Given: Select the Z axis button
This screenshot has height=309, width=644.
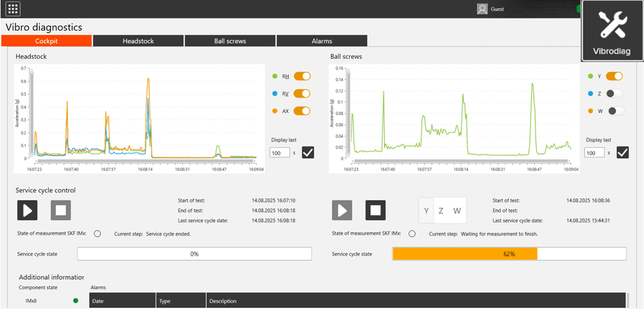Looking at the screenshot, I should [441, 211].
